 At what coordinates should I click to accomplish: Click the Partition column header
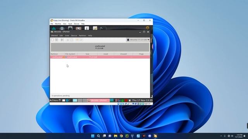click(57, 54)
